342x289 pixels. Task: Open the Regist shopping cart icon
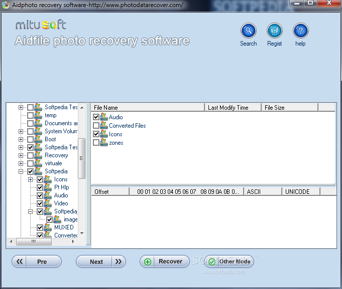pos(275,31)
